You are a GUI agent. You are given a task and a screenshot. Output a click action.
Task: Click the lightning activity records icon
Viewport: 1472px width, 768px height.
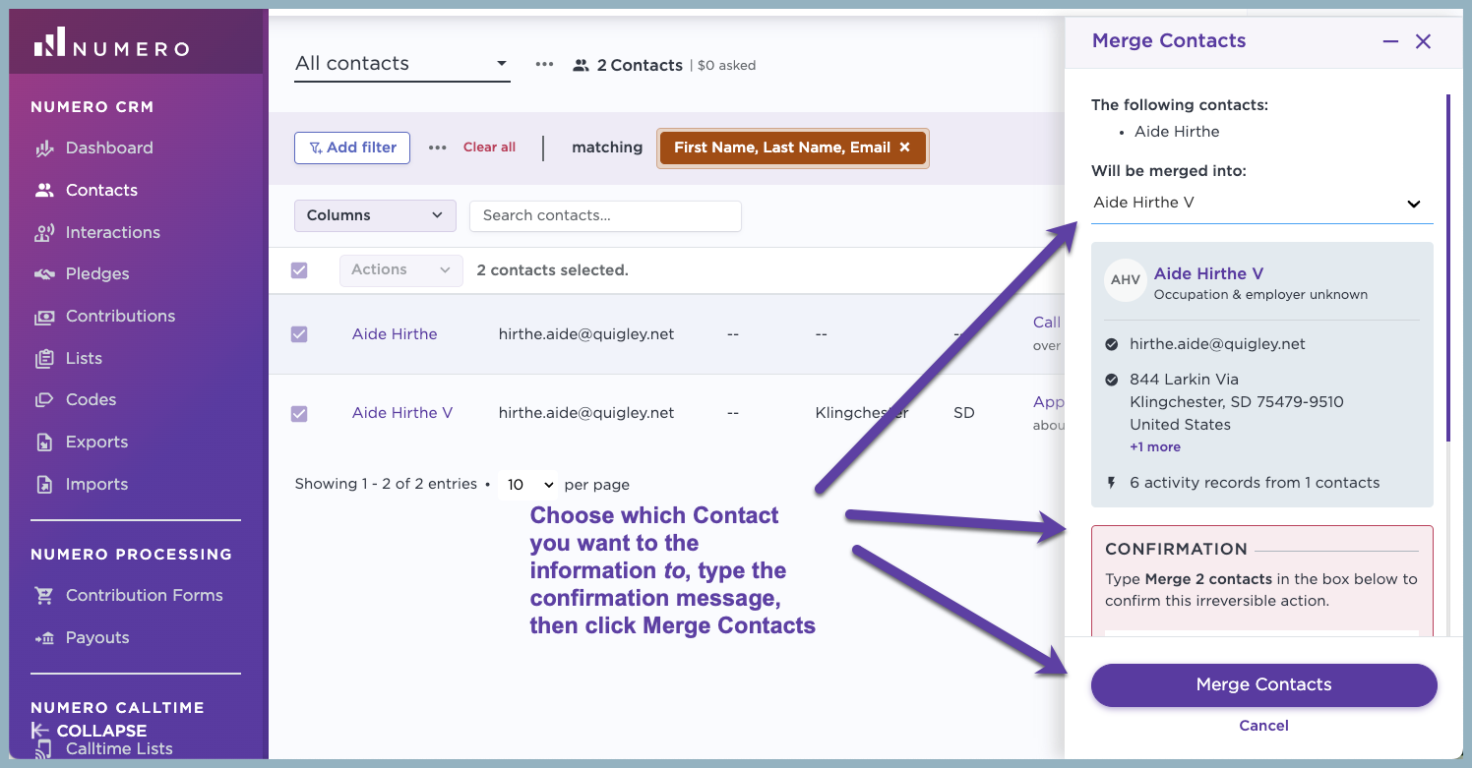(x=1112, y=483)
